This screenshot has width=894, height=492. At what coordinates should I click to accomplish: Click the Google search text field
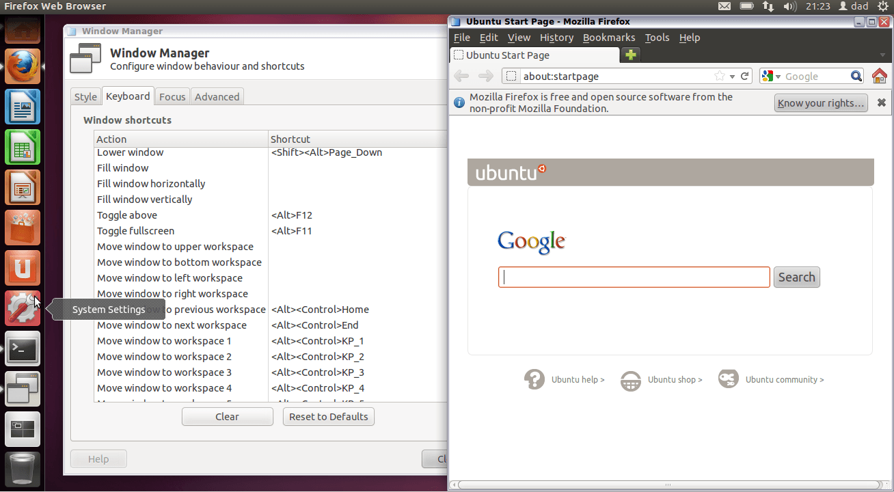(634, 277)
